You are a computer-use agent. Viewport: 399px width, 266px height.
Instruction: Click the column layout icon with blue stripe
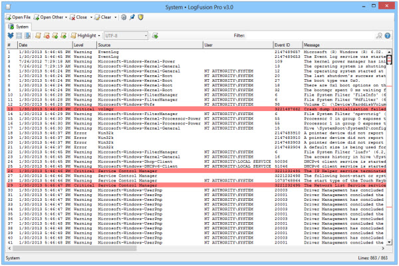(27, 36)
